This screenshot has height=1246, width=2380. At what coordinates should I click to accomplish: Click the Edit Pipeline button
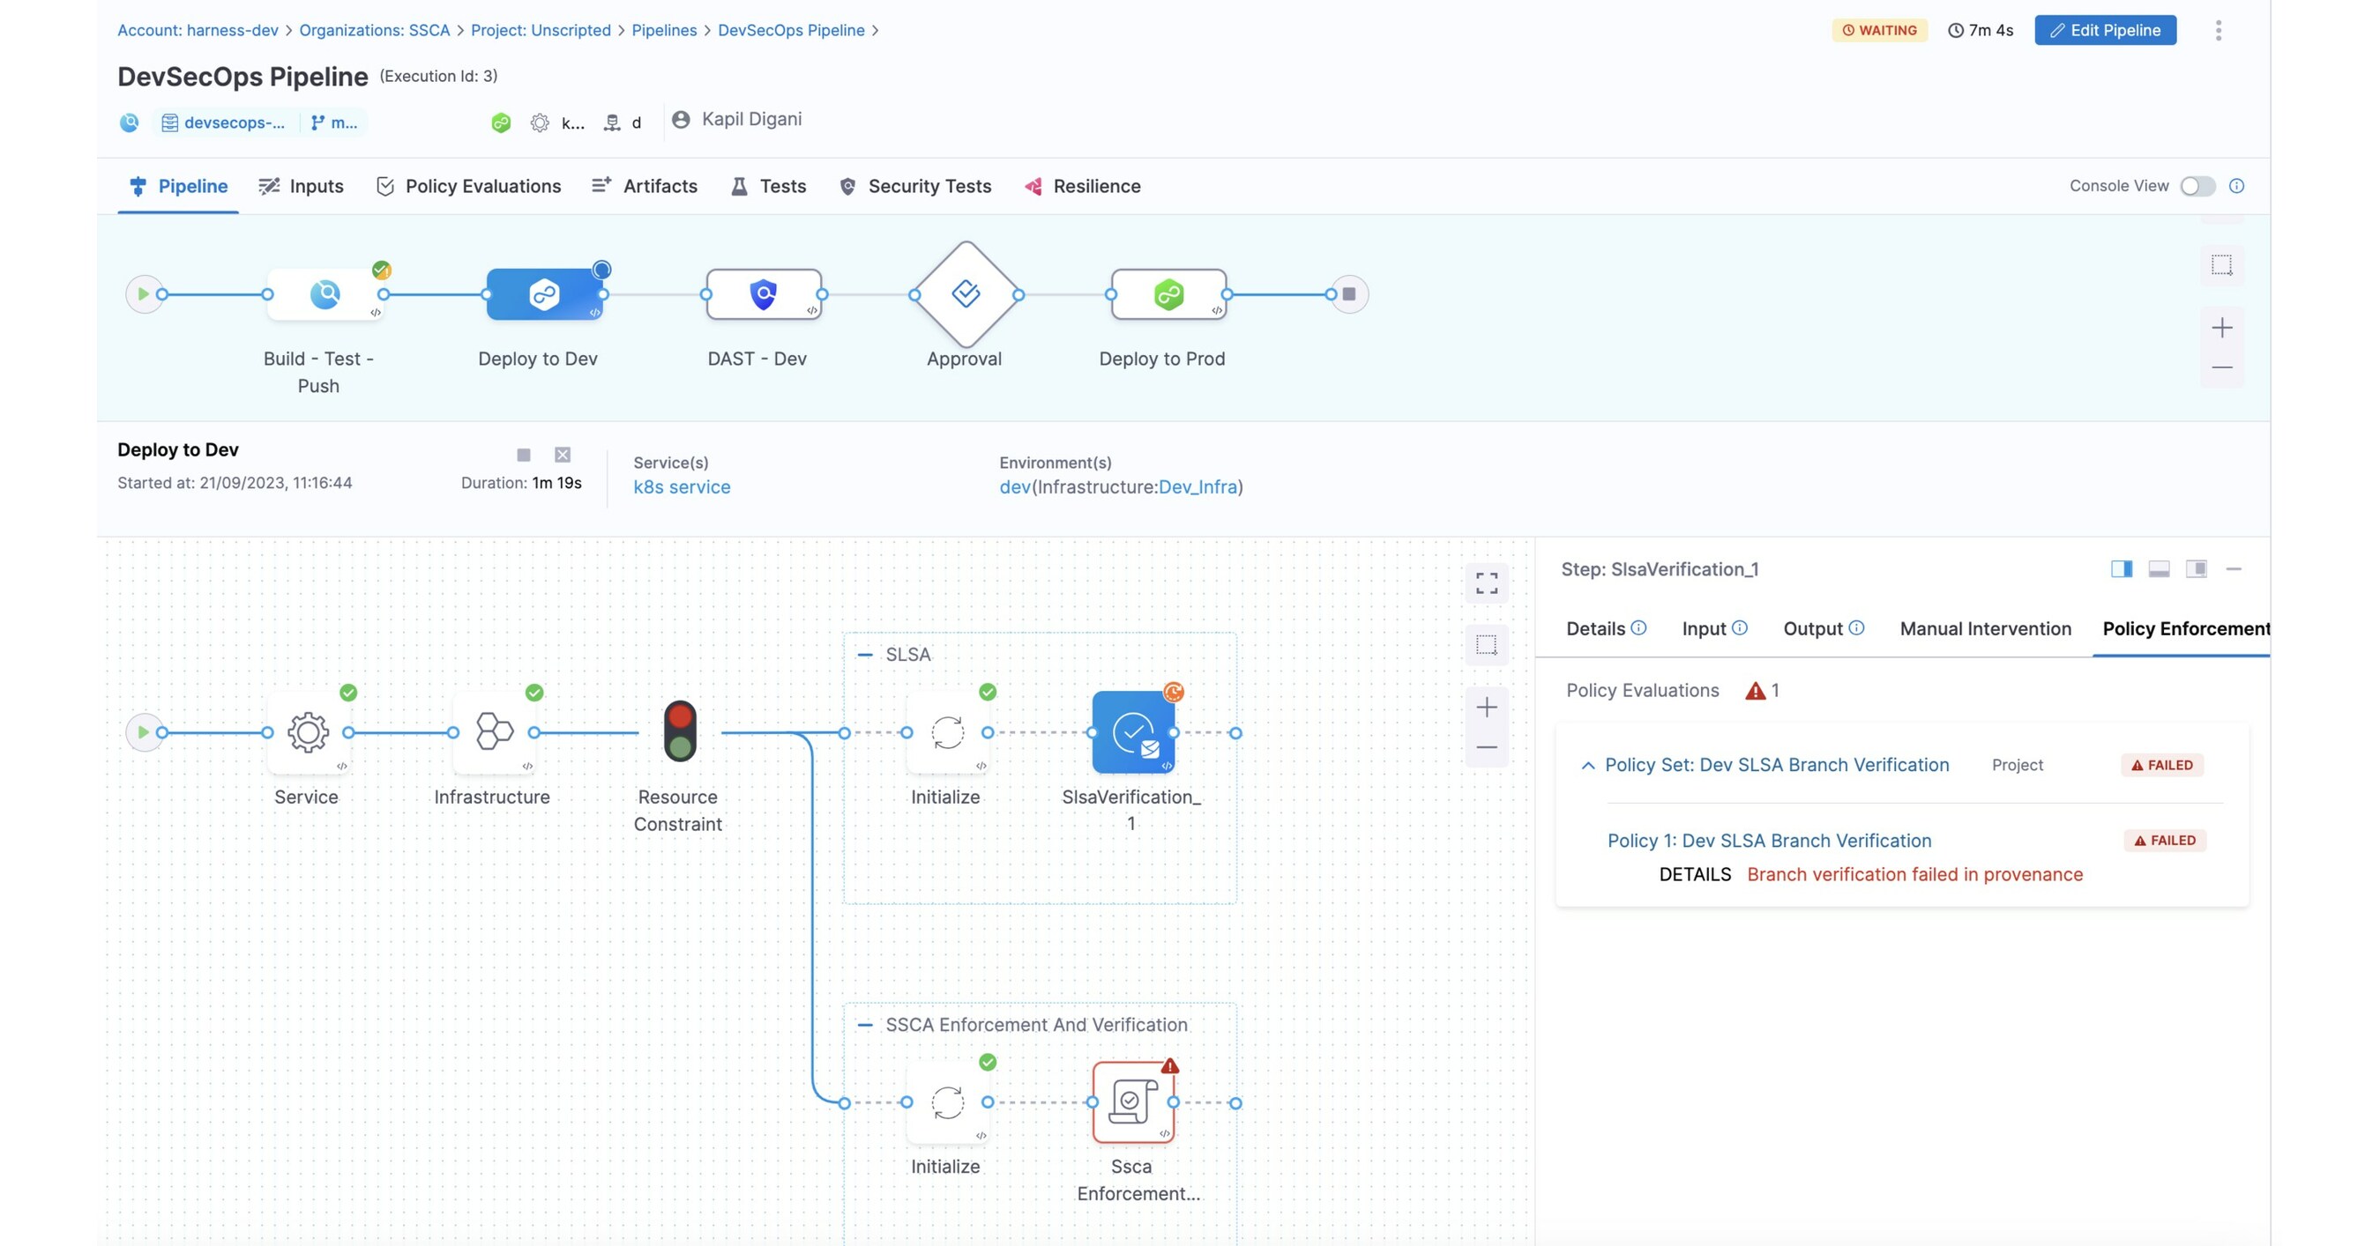tap(2105, 31)
